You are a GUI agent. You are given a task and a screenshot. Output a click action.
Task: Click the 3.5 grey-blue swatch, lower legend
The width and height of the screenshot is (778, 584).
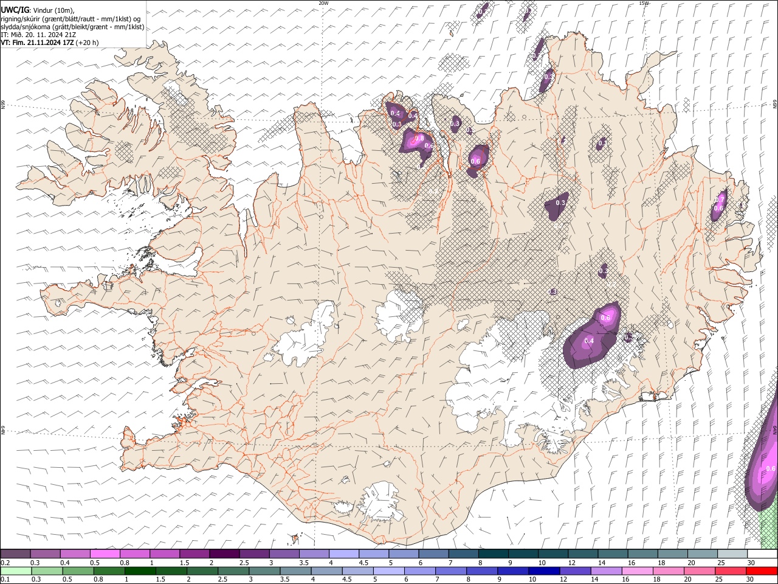click(x=295, y=571)
